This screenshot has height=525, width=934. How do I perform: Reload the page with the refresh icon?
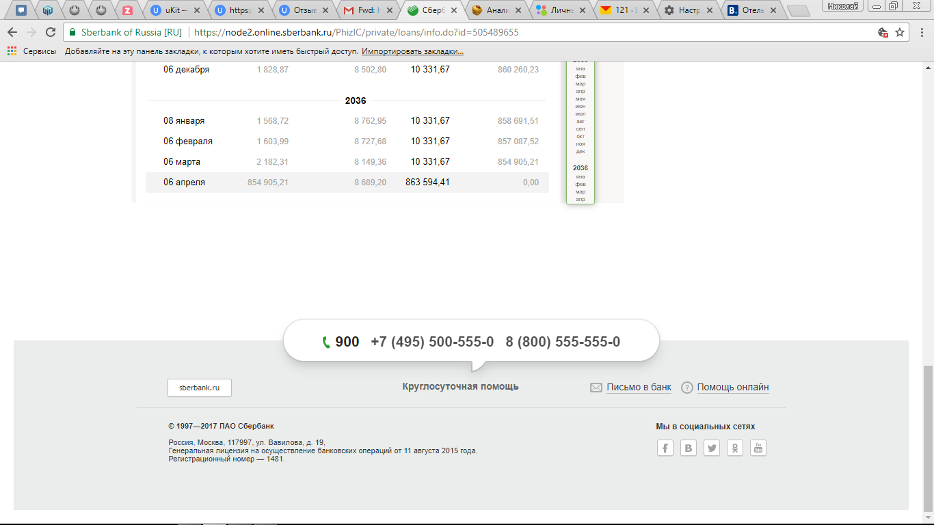(x=51, y=32)
